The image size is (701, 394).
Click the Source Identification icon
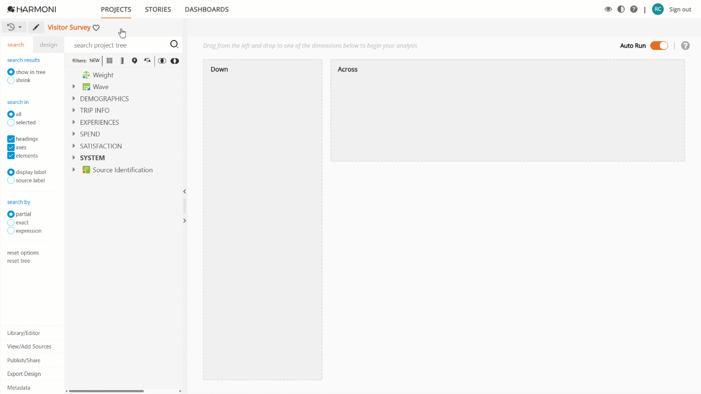click(x=86, y=170)
